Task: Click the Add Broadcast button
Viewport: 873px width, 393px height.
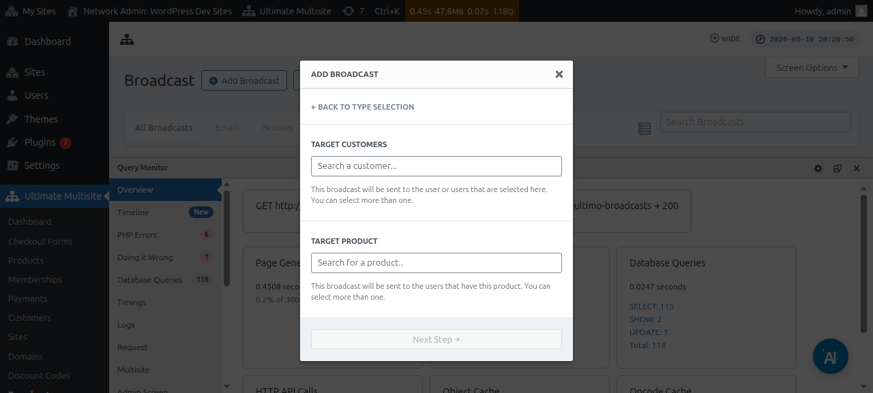Action: 244,80
